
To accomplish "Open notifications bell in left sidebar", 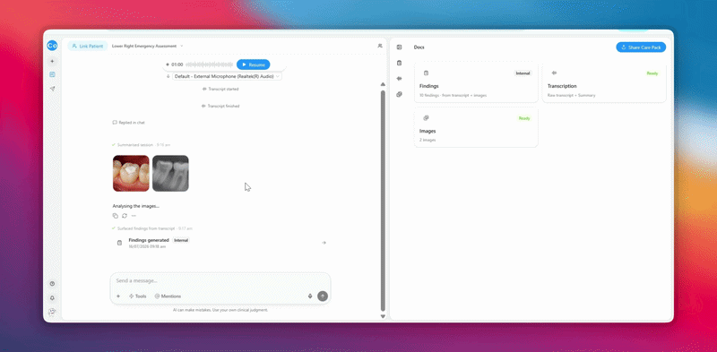I will 52,298.
